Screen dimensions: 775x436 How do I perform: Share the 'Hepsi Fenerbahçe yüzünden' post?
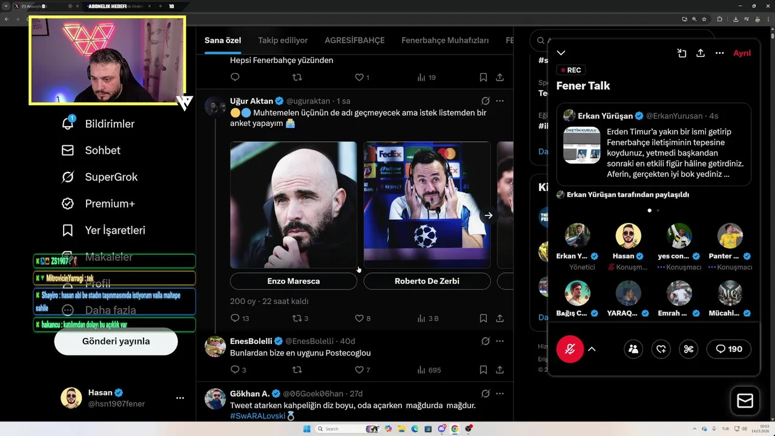(x=500, y=77)
